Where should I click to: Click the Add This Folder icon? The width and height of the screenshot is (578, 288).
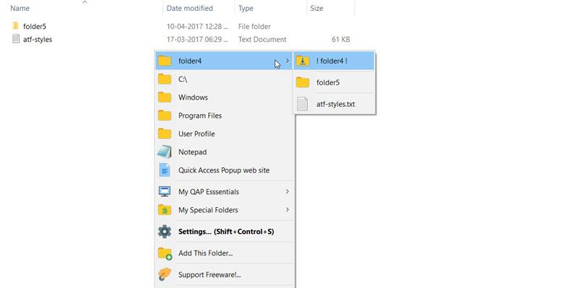pos(165,253)
